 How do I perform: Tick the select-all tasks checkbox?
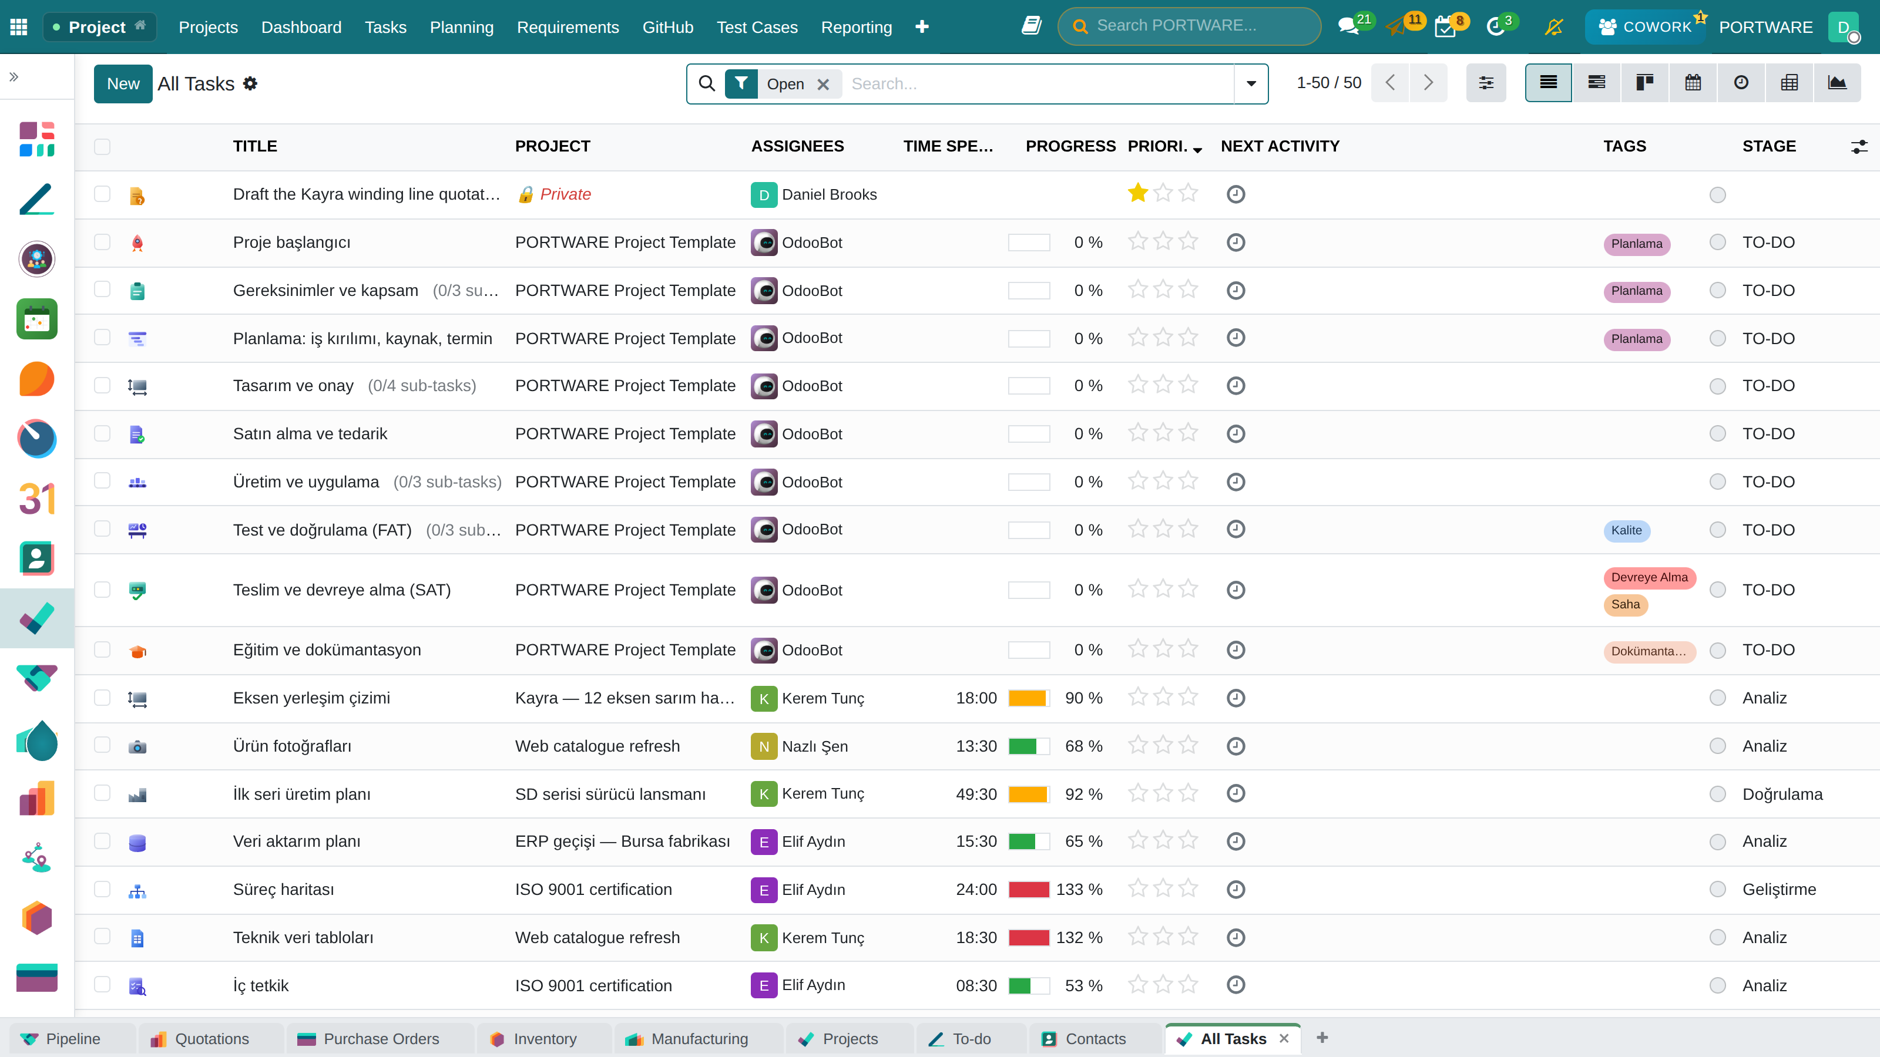coord(102,147)
